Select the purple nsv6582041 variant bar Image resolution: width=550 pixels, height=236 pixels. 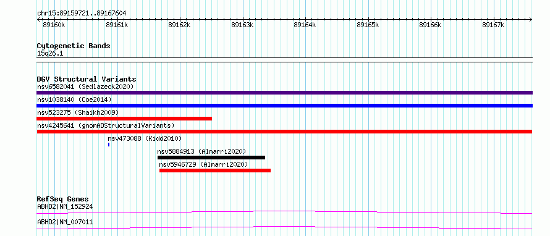[284, 93]
